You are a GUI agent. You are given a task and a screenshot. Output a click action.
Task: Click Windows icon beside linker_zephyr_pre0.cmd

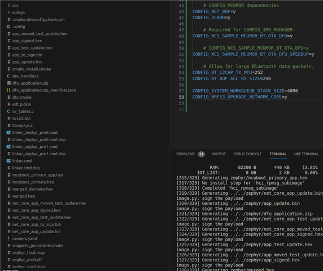click(8, 133)
